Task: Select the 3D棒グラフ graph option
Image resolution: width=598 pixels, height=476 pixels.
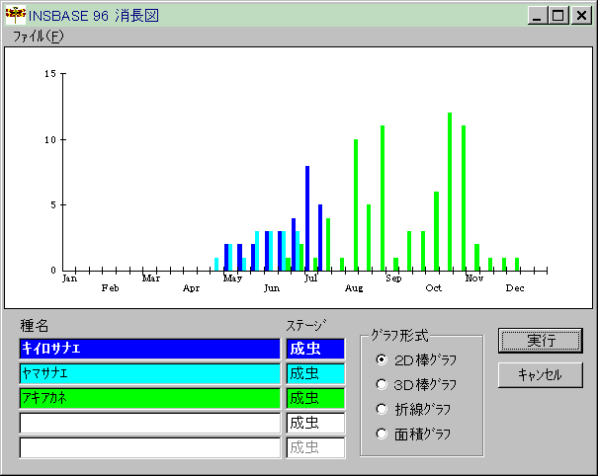Action: click(x=383, y=383)
